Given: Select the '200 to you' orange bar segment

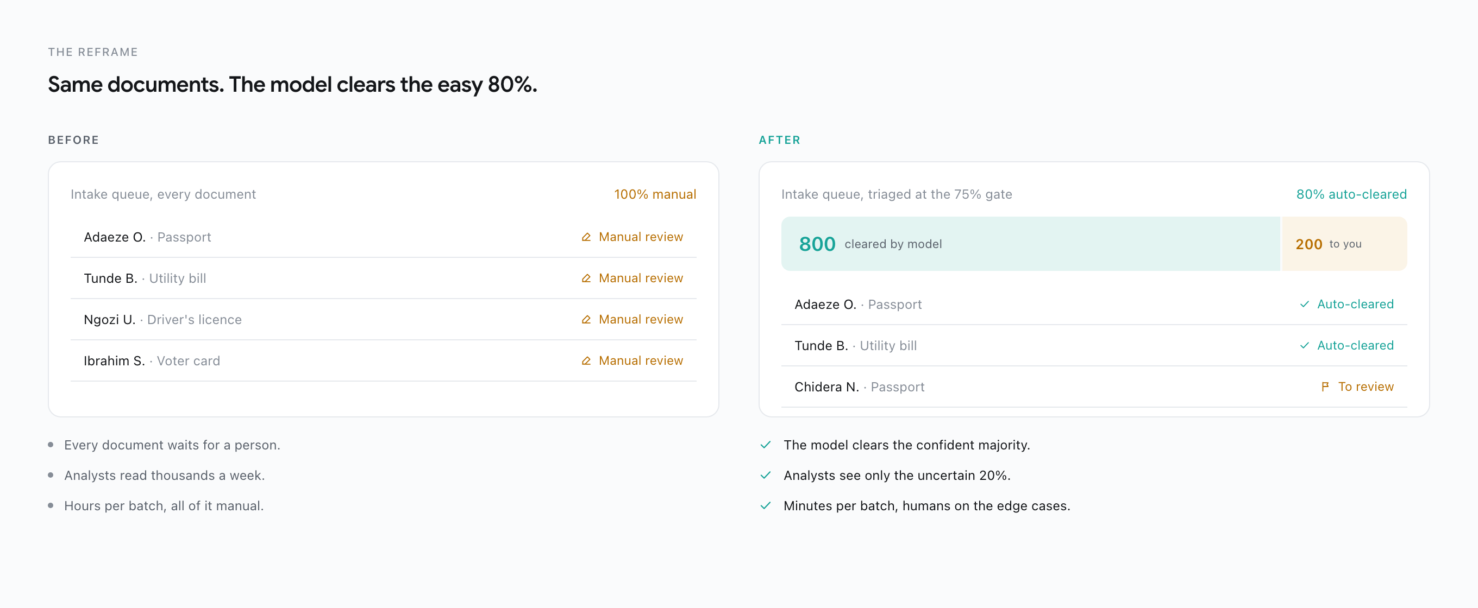Looking at the screenshot, I should point(1344,244).
